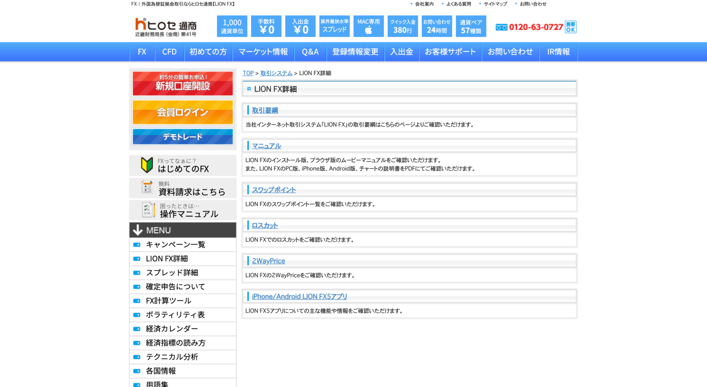
Task: Click the 携帯OK badge
Action: coord(570,27)
